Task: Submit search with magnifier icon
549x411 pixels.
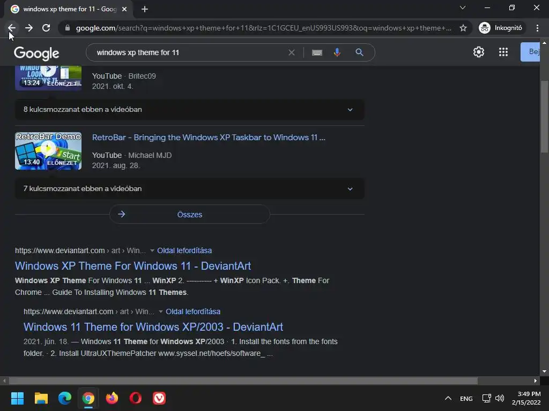Action: pyautogui.click(x=359, y=52)
